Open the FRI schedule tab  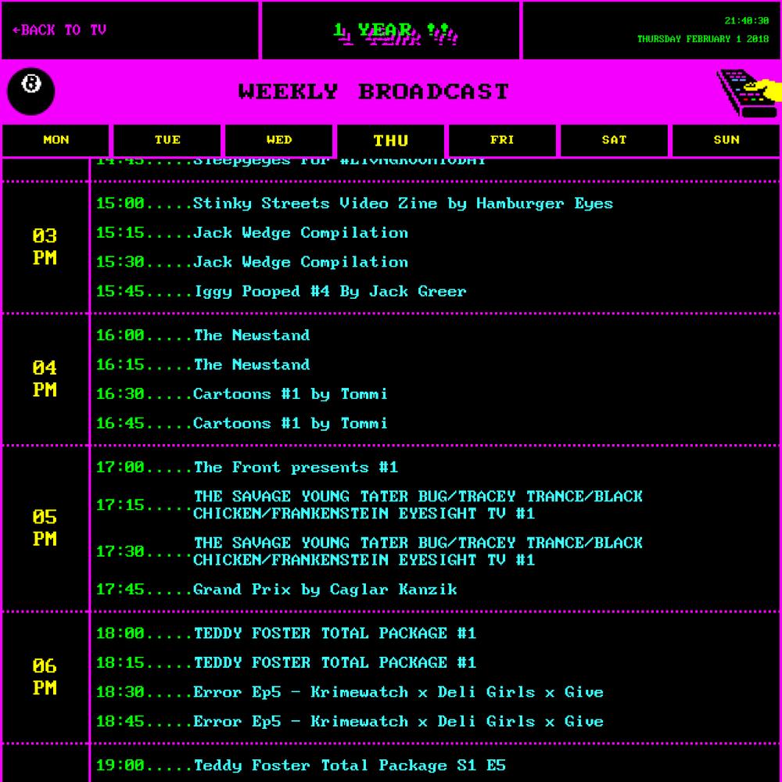click(502, 140)
